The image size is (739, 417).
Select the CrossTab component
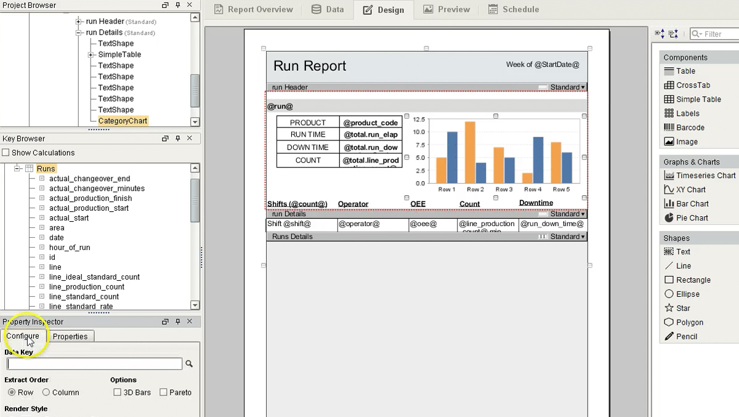point(692,85)
